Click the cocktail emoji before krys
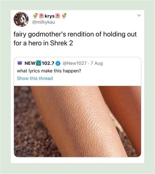This screenshot has width=155, height=174. click(36, 16)
